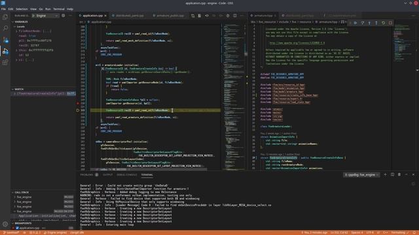The width and height of the screenshot is (419, 235).
Task: Expand the FoeArmatureCreateInfo watch expression
Action: [x=14, y=94]
